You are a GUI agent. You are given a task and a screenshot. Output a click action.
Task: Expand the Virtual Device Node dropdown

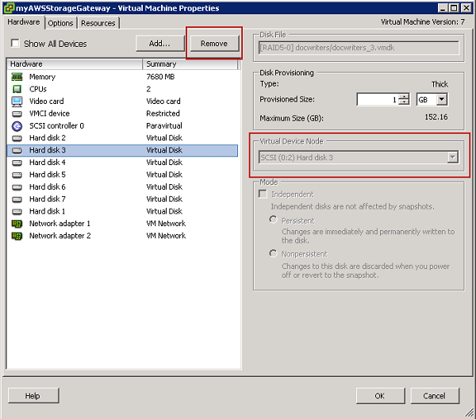tap(452, 157)
